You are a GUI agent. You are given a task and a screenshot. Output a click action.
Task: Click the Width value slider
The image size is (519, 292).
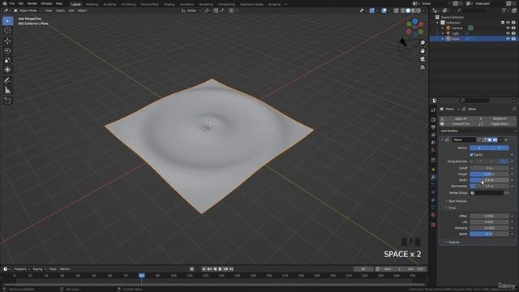click(x=489, y=180)
